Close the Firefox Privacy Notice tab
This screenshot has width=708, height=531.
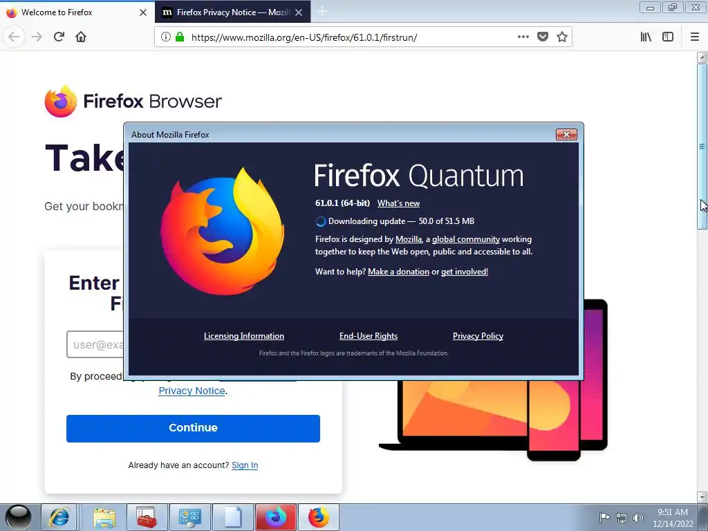pos(299,12)
